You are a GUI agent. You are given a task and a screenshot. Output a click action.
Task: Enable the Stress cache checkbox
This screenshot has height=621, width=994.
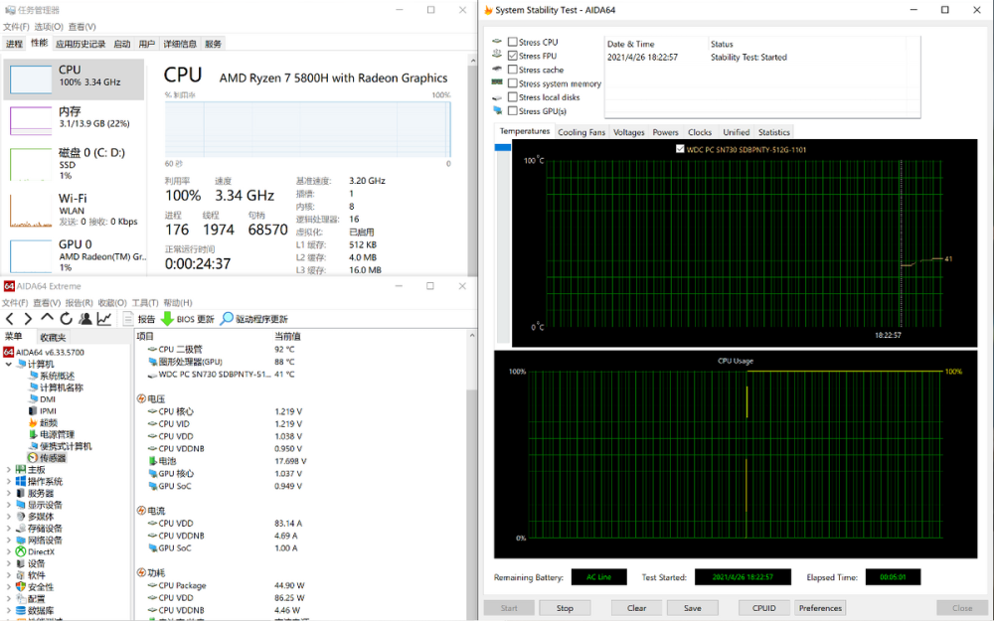512,70
